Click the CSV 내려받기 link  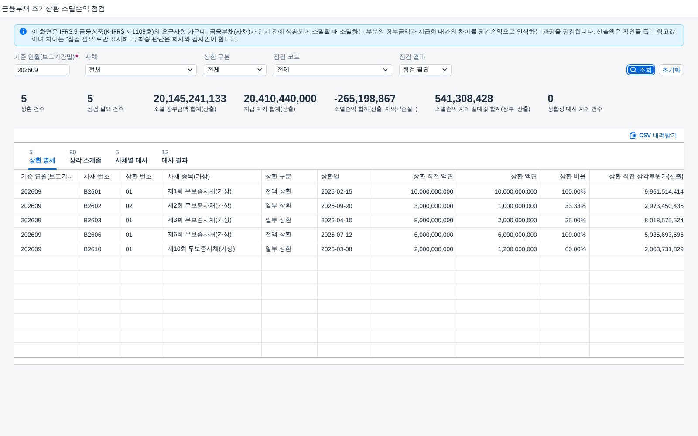653,135
